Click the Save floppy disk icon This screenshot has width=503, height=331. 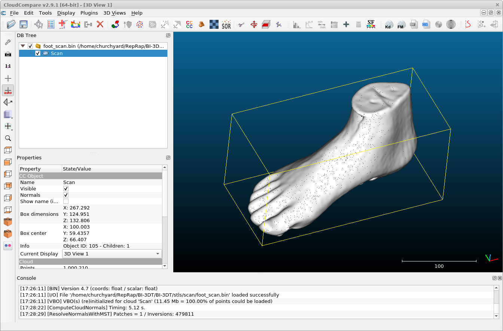(x=23, y=25)
